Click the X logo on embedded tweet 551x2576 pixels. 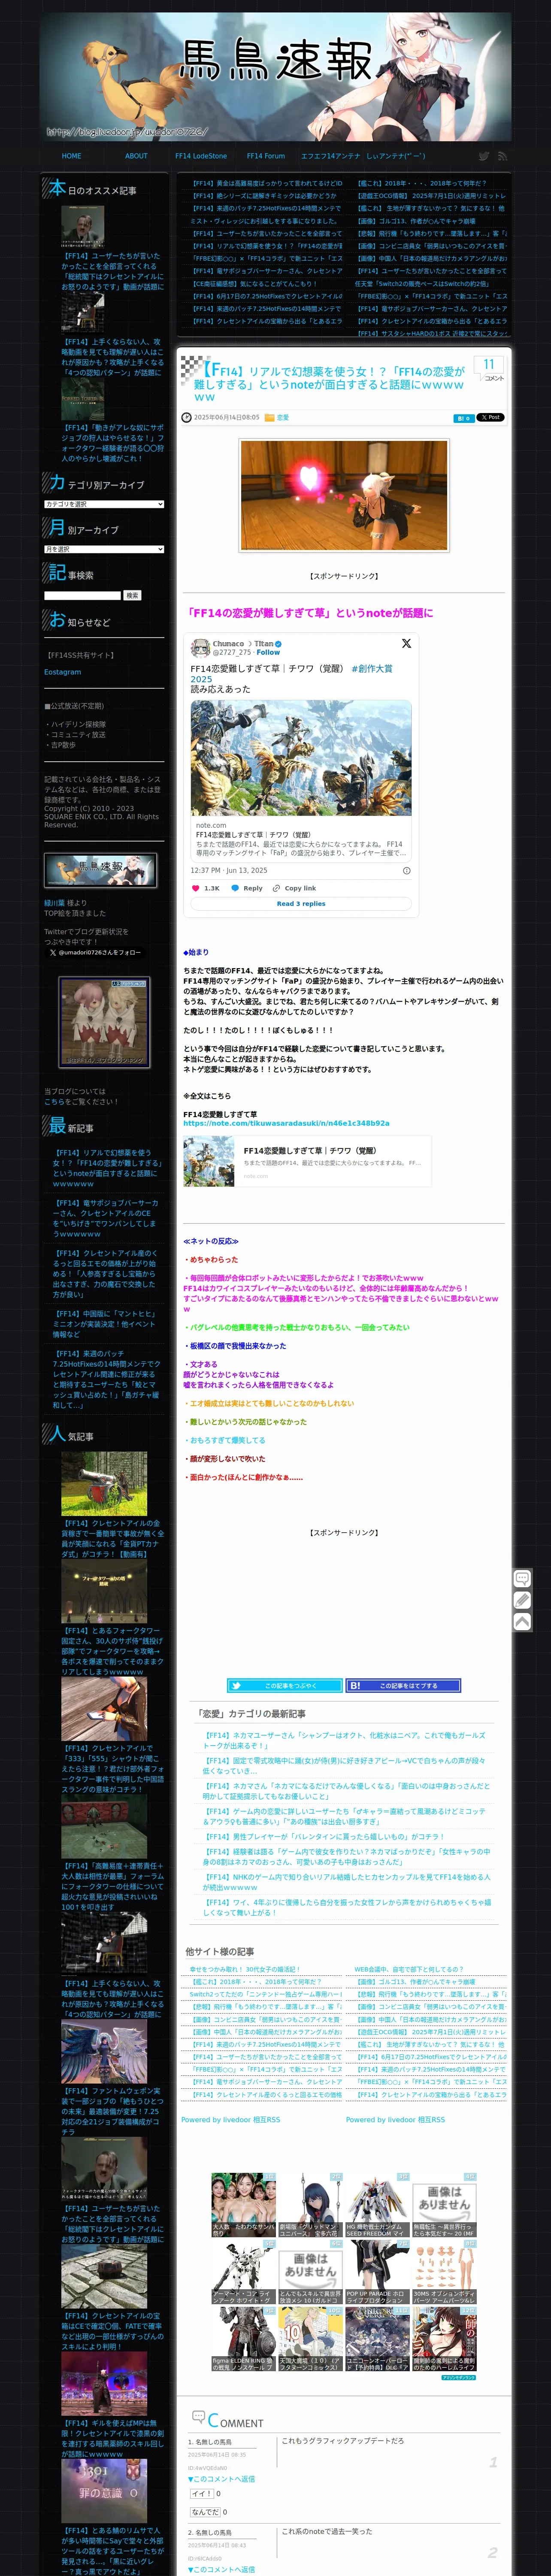tap(406, 643)
